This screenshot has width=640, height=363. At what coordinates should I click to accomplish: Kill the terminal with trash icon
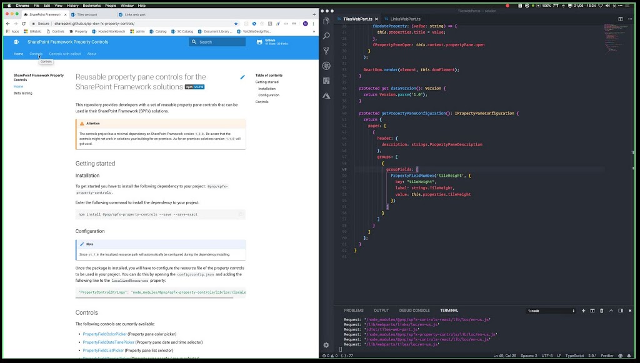click(602, 311)
